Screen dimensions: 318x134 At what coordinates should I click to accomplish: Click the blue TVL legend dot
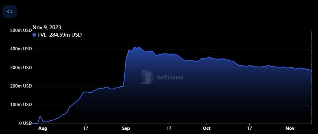point(34,35)
